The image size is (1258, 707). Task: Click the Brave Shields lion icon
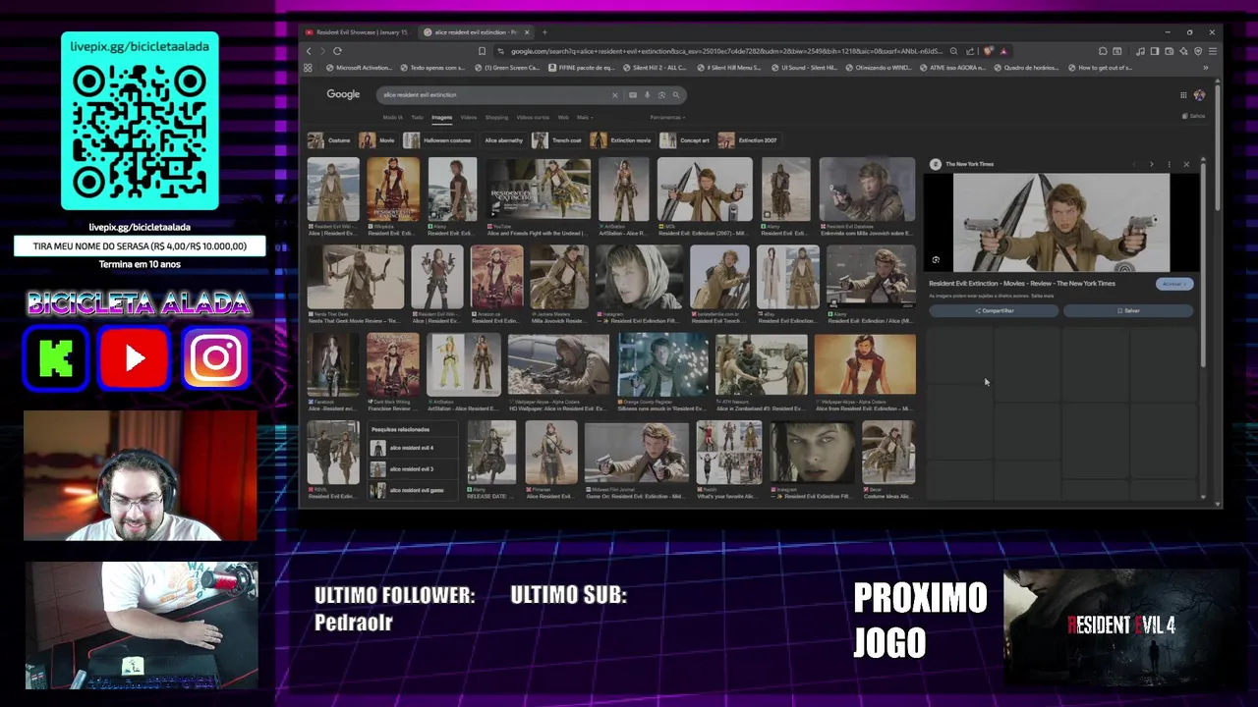tap(988, 51)
